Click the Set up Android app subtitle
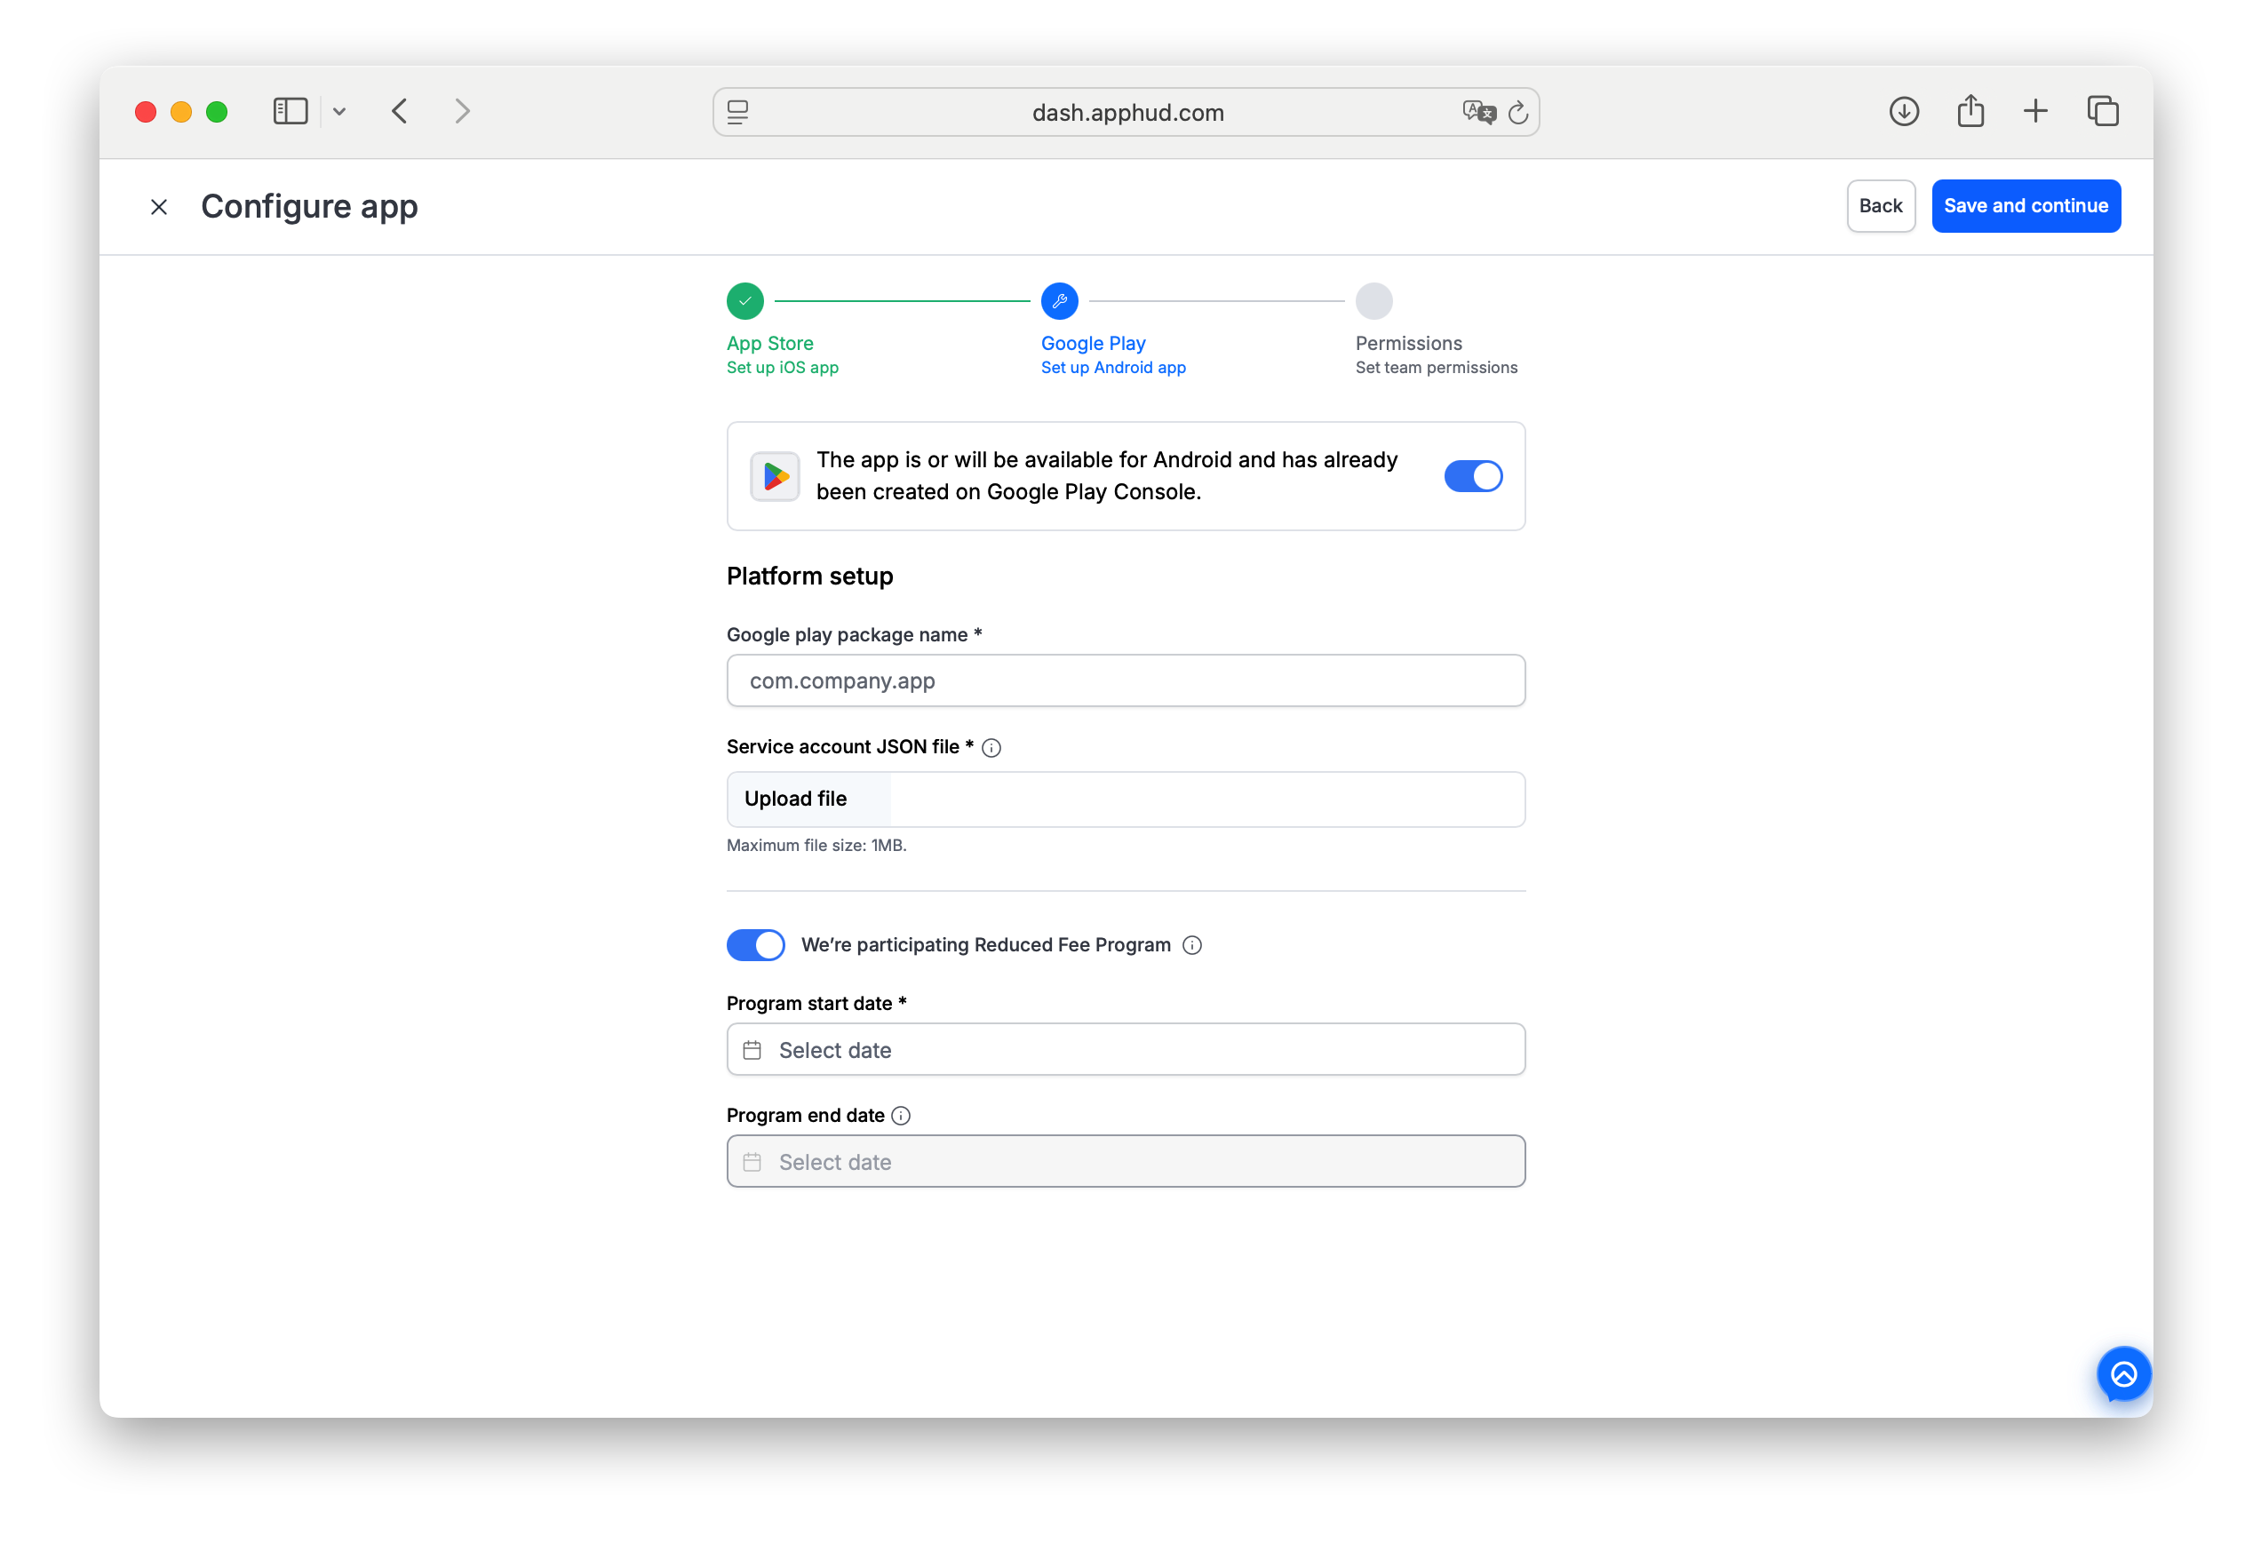 pos(1113,369)
